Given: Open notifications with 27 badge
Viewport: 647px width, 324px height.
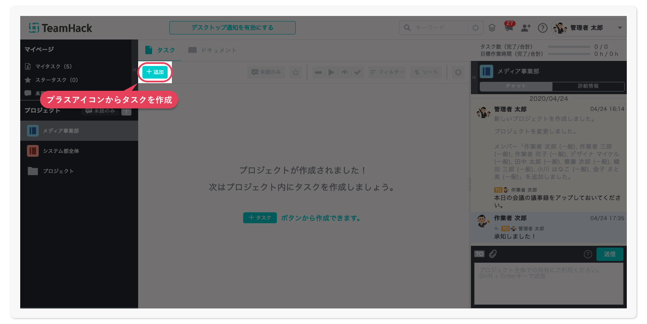Looking at the screenshot, I should (509, 27).
